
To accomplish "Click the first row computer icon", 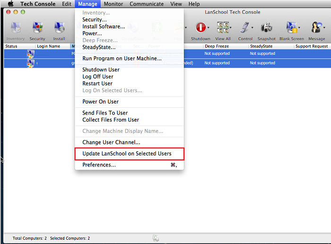I will [x=31, y=54].
